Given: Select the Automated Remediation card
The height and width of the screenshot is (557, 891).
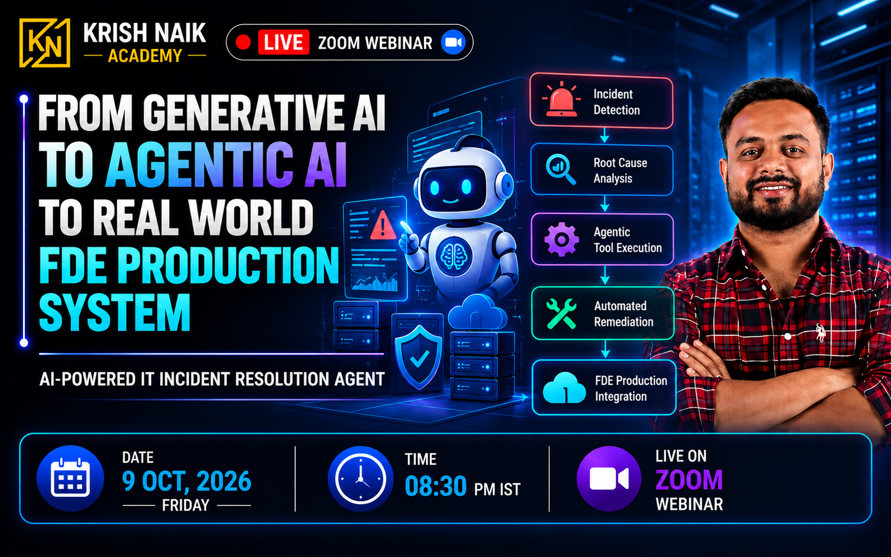Looking at the screenshot, I should click(x=603, y=313).
